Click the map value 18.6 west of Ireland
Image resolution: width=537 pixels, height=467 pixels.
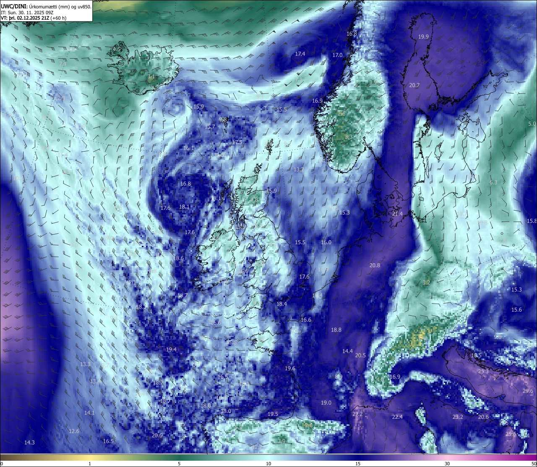point(179,258)
